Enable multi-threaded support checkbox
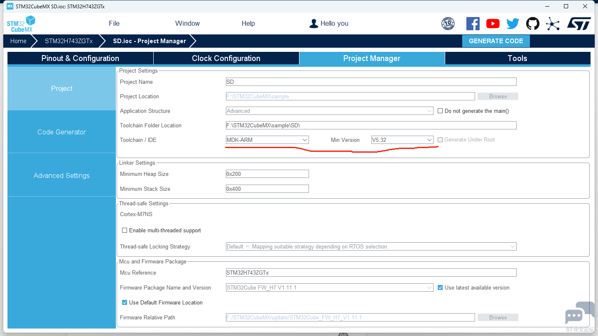Viewport: 598px width, 336px height. pyautogui.click(x=125, y=230)
